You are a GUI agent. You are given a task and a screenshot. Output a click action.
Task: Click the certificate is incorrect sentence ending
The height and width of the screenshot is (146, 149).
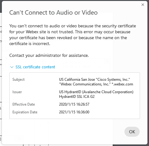[30, 44]
